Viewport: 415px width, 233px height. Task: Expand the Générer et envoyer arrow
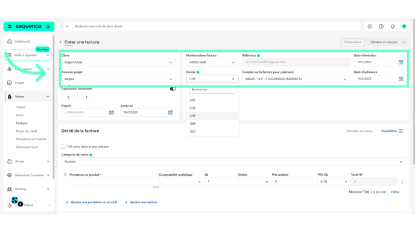[x=404, y=42]
